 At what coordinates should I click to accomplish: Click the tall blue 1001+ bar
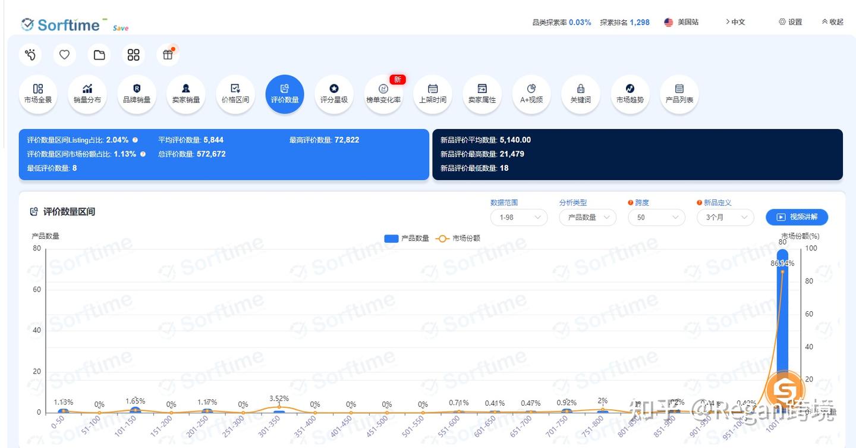(x=782, y=330)
